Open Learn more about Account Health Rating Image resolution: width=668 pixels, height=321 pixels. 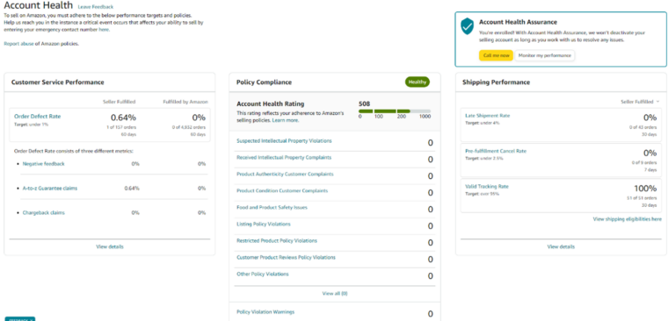[286, 120]
